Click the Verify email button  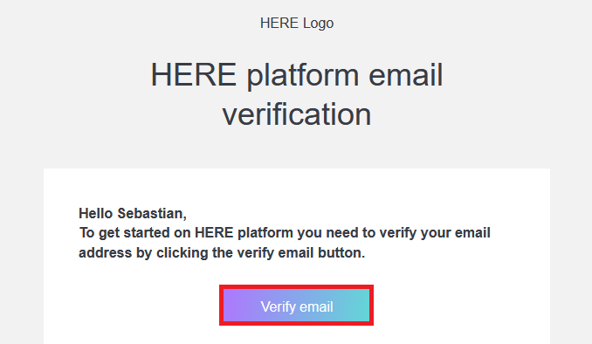(296, 305)
